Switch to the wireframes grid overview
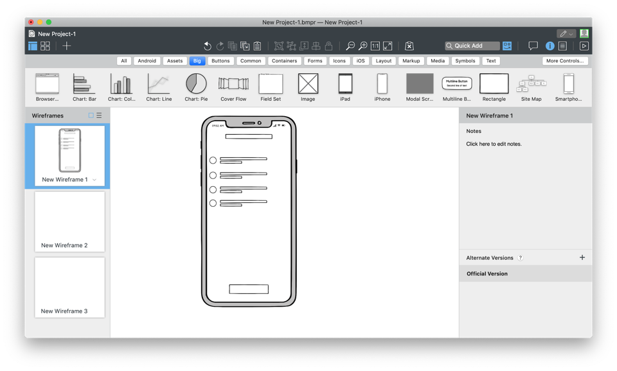617x371 pixels. [x=45, y=46]
